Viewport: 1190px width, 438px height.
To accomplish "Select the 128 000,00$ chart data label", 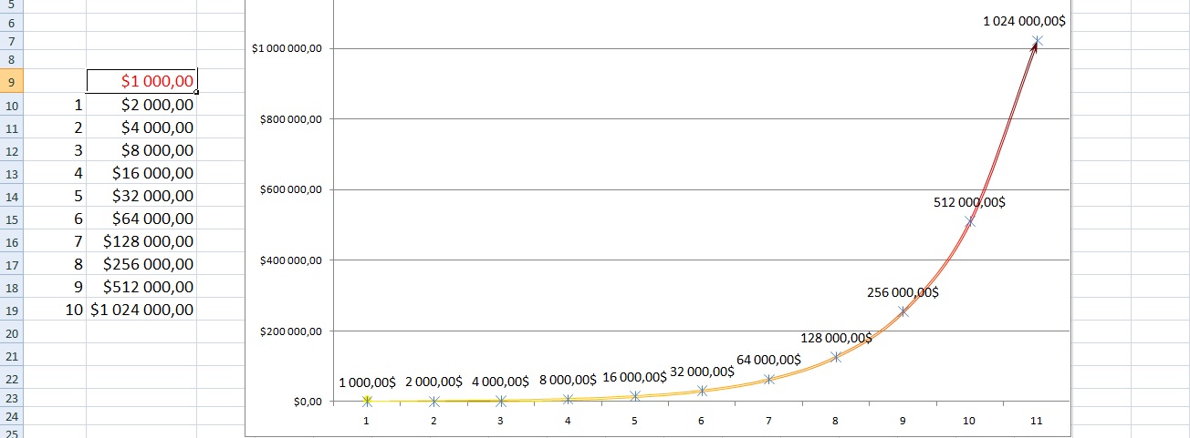I will (836, 338).
